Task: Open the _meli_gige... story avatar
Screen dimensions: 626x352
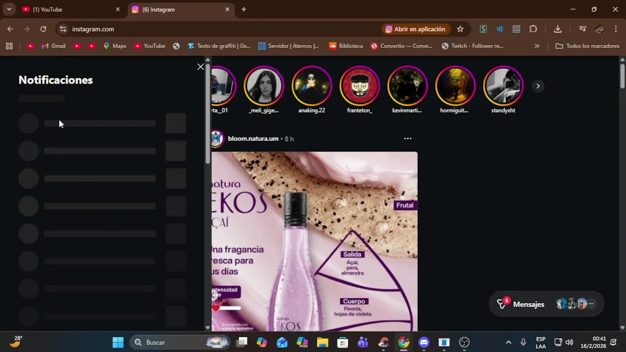Action: [x=264, y=86]
